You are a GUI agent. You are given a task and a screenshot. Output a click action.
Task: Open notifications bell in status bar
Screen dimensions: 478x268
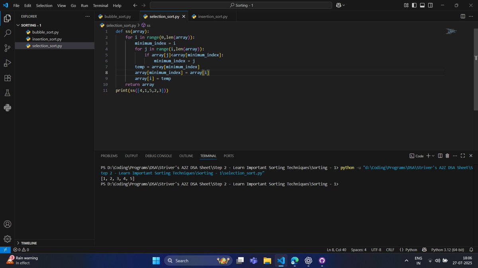click(471, 250)
